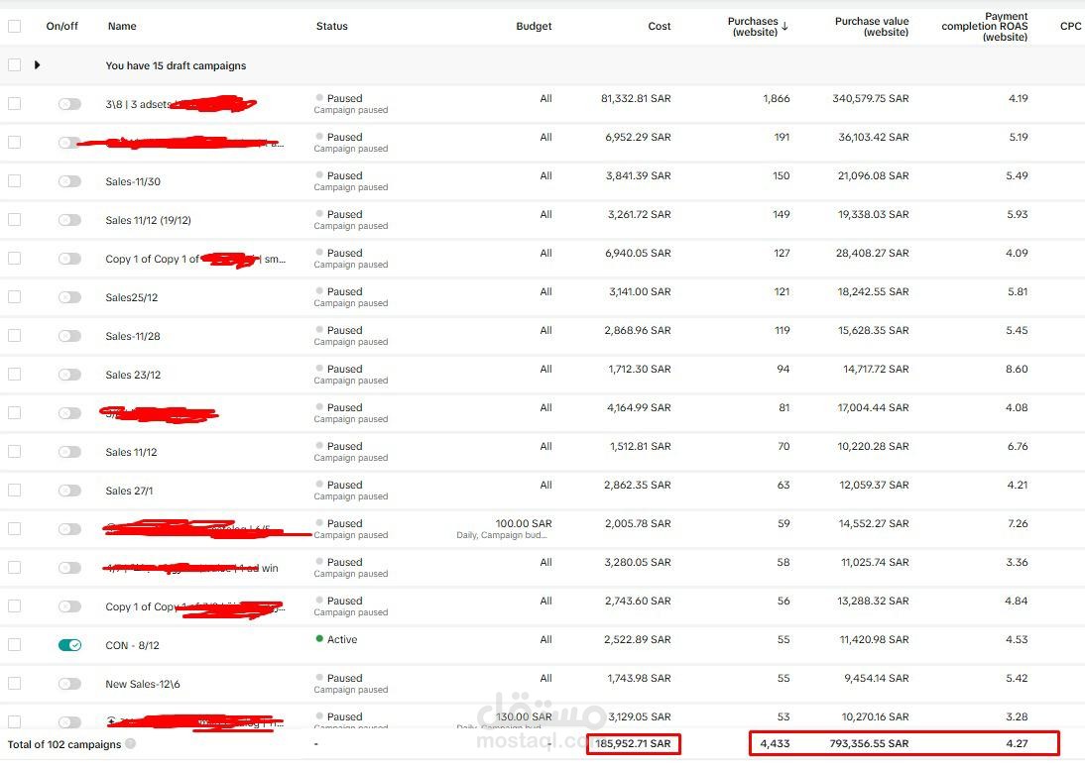The image size is (1085, 768).
Task: Click the CPC column header
Action: point(1070,27)
